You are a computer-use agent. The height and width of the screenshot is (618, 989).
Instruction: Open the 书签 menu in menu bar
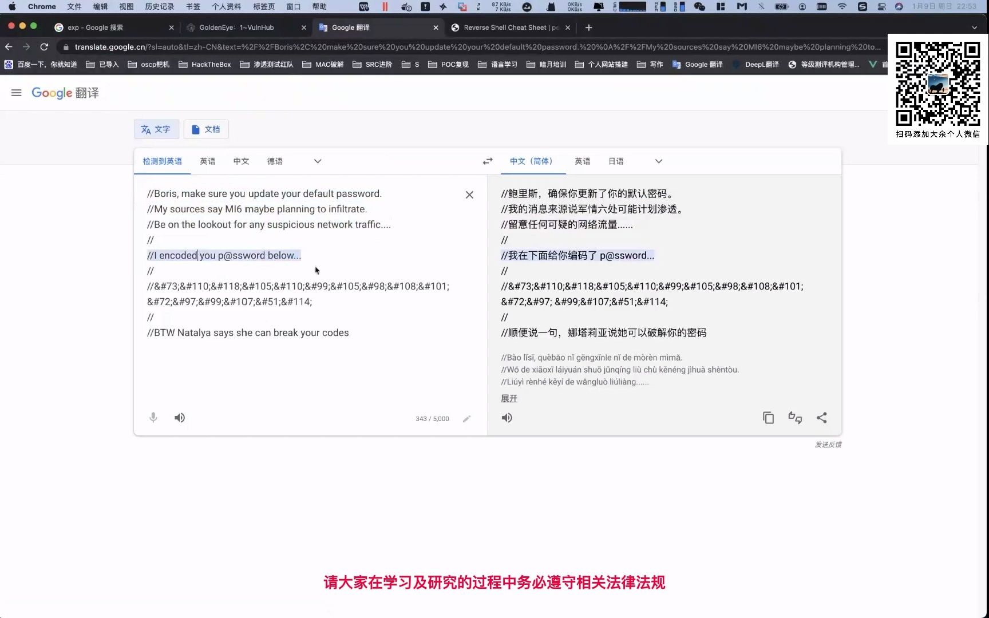pos(193,7)
